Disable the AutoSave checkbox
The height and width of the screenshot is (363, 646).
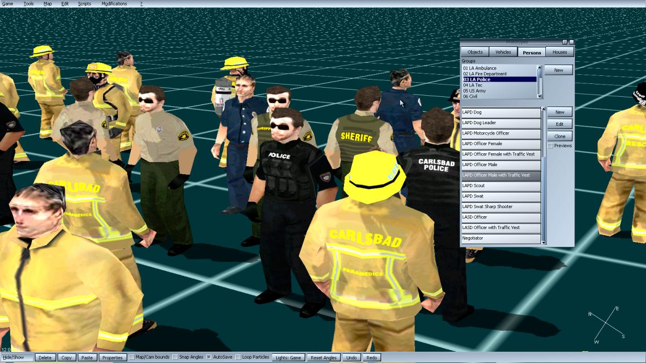click(209, 358)
